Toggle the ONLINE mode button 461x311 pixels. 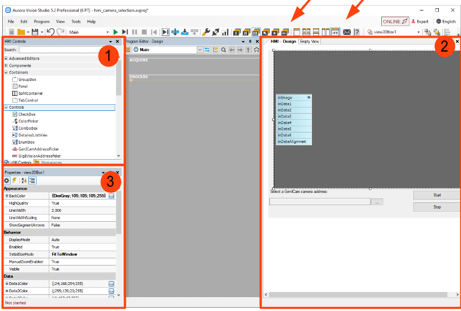coord(395,21)
